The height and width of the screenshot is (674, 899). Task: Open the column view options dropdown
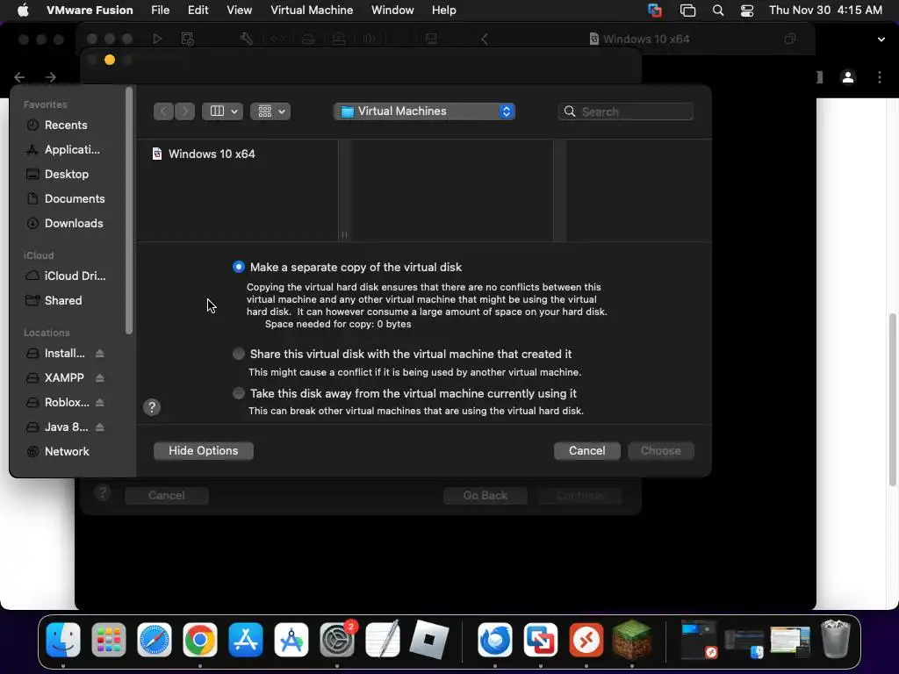222,111
